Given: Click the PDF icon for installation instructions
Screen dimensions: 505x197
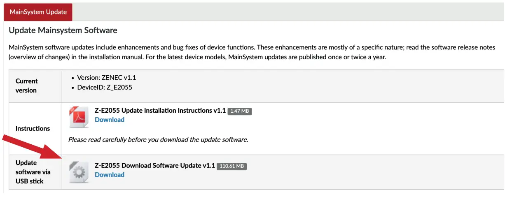Looking at the screenshot, I should coord(78,117).
